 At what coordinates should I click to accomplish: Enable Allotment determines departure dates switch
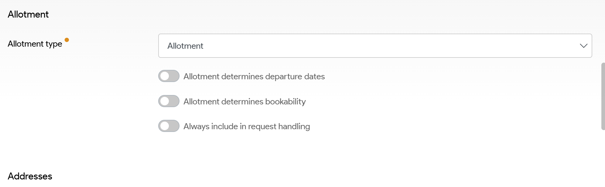click(x=169, y=76)
